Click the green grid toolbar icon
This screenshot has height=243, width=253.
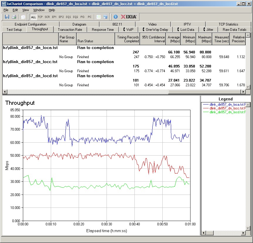coord(99,17)
